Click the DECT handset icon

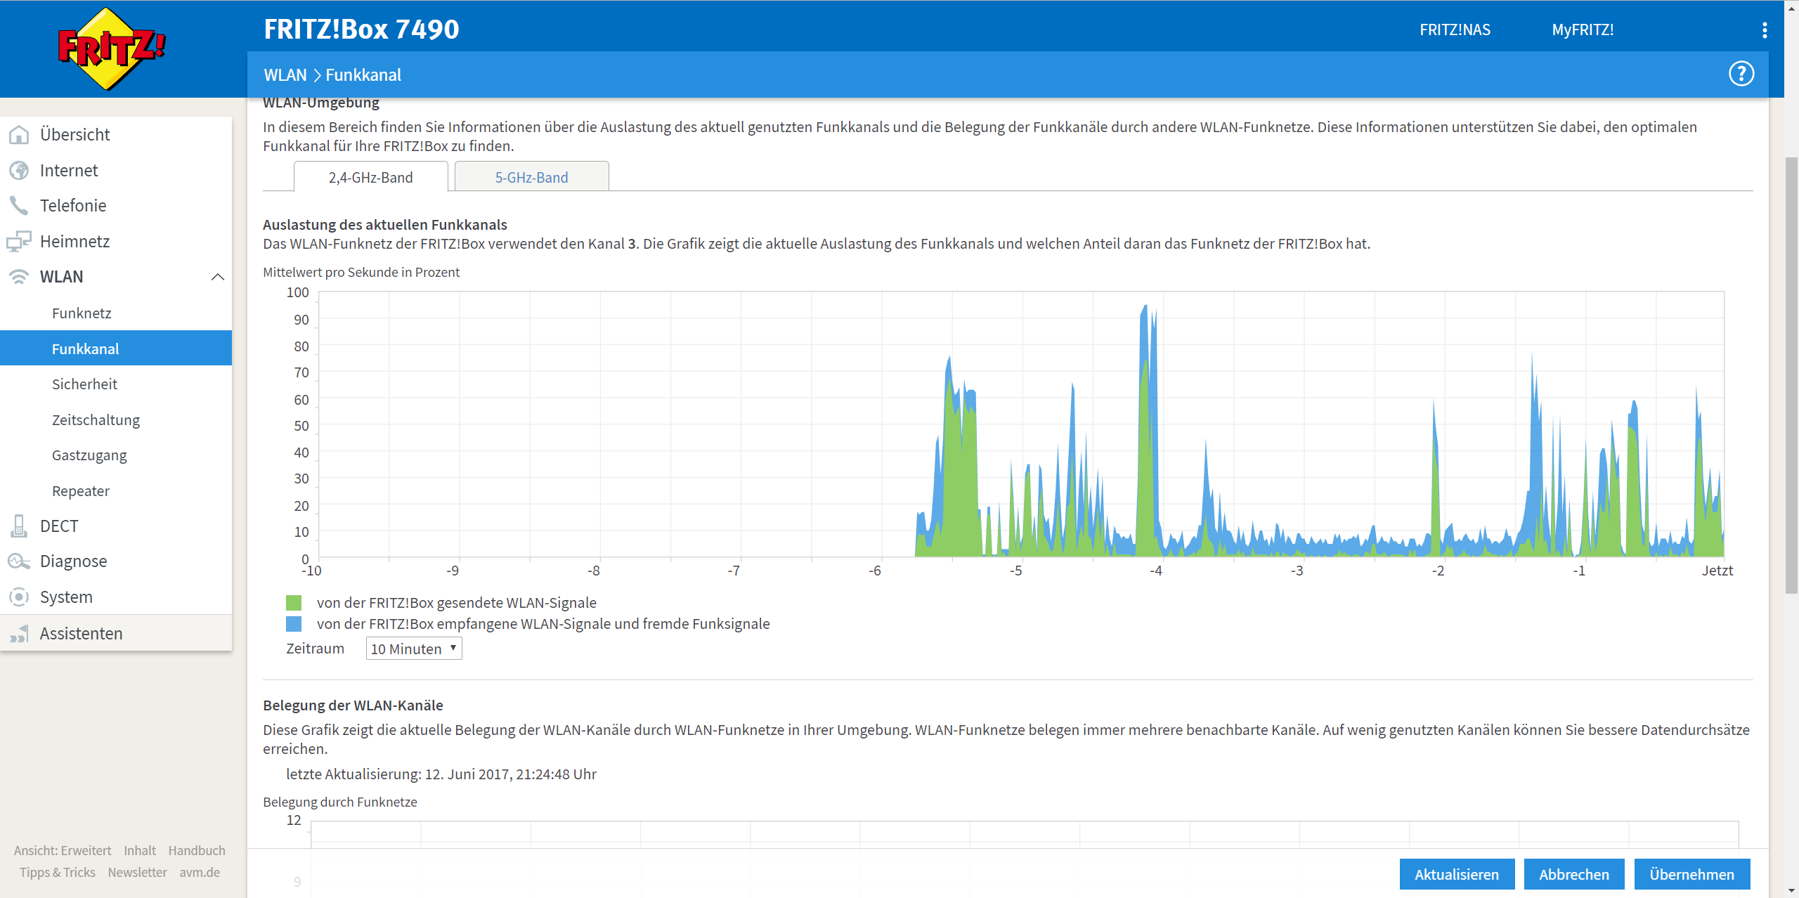[19, 526]
